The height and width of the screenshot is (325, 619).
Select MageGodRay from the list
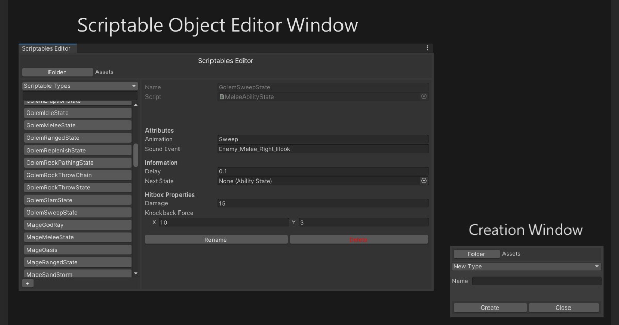tap(77, 225)
